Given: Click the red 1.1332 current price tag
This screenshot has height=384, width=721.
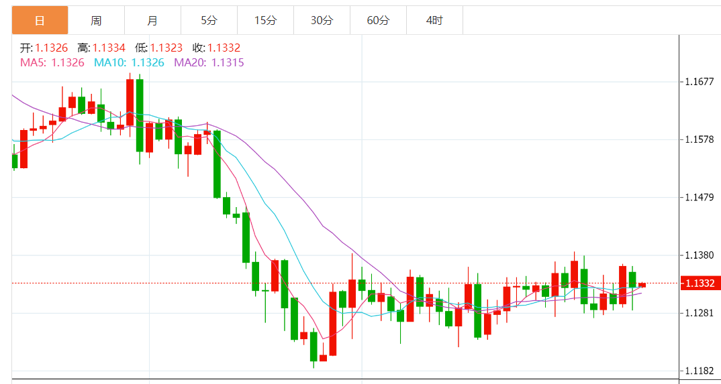Looking at the screenshot, I should [700, 283].
